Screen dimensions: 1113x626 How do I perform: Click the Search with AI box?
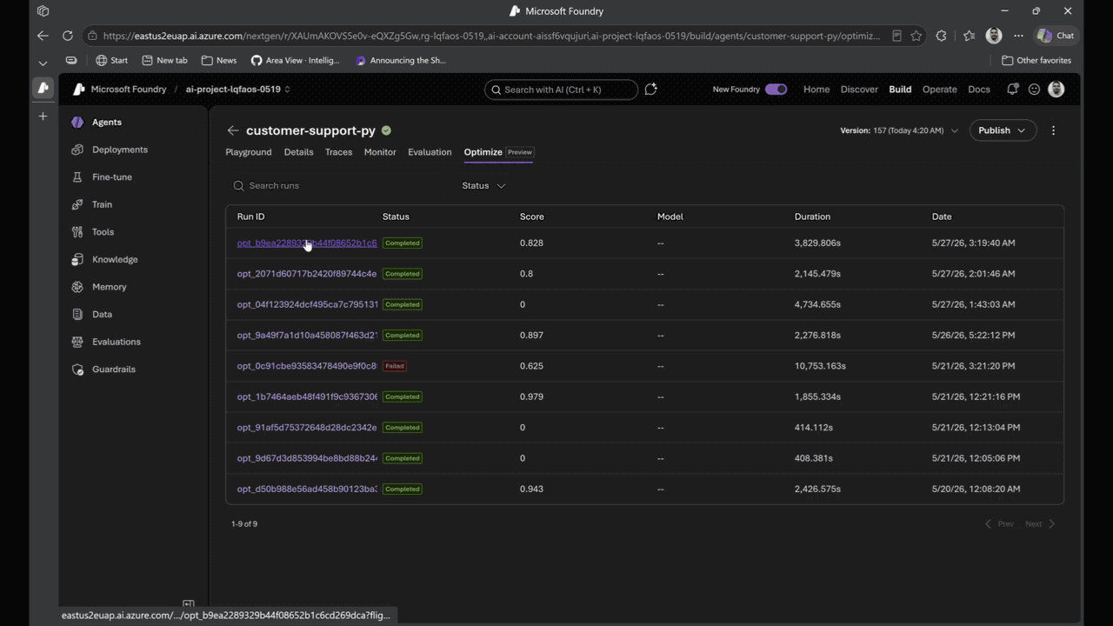561,90
